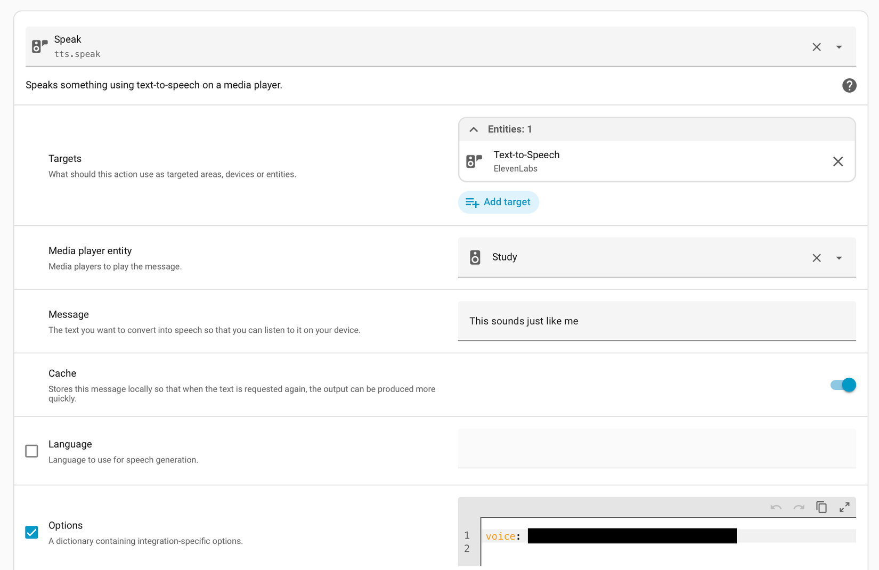This screenshot has width=879, height=570.
Task: Remove the ElevenLabs Text-to-Speech target
Action: click(x=838, y=161)
